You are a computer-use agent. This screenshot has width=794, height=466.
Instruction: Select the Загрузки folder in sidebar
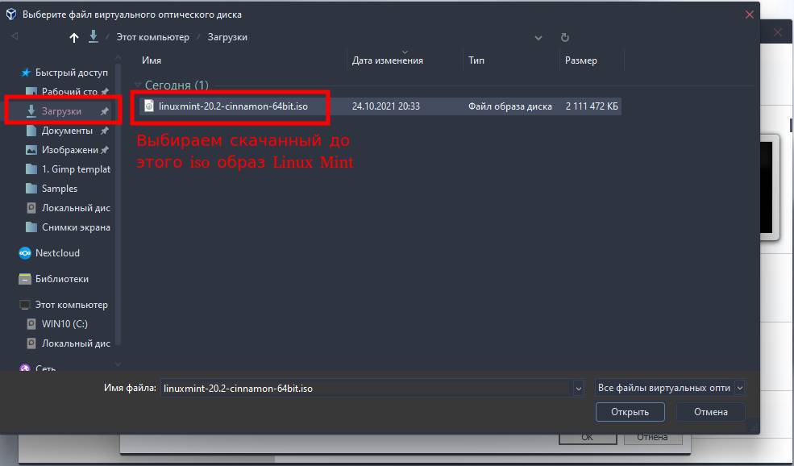(x=61, y=111)
